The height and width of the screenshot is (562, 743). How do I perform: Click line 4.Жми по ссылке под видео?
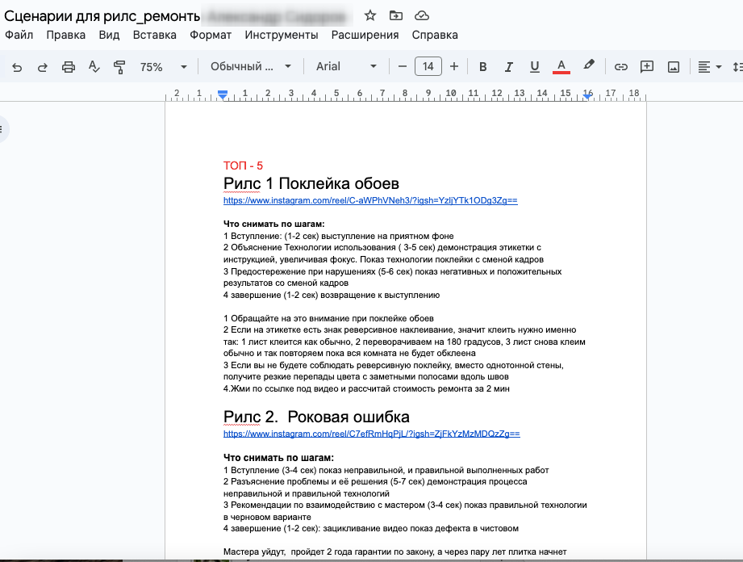click(x=366, y=389)
